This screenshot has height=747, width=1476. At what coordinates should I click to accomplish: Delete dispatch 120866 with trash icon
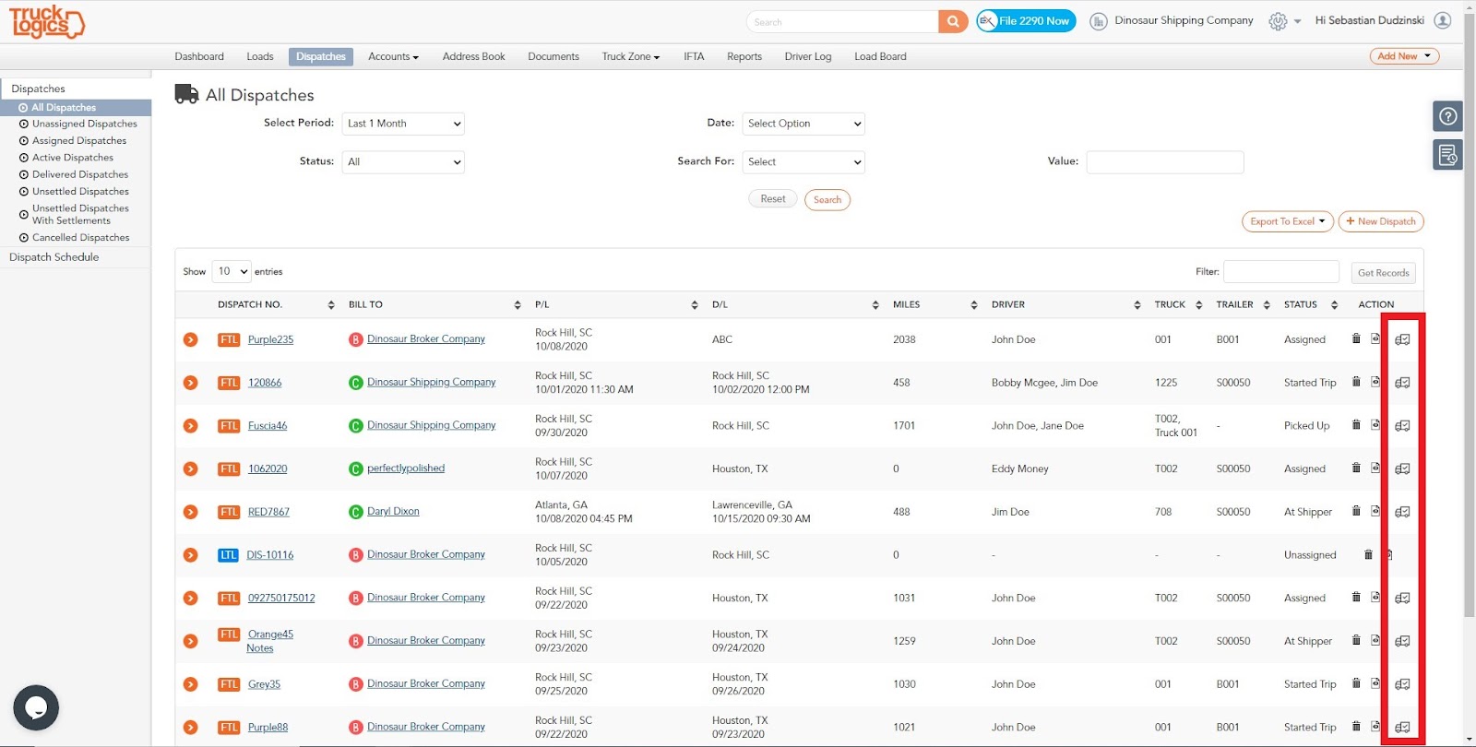pyautogui.click(x=1356, y=382)
